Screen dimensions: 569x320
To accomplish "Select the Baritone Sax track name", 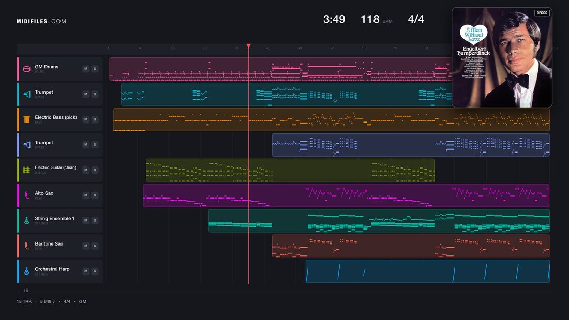I will pyautogui.click(x=49, y=244).
